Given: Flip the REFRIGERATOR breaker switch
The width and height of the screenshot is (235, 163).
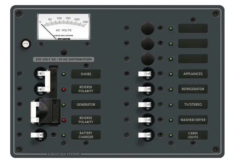Looking at the screenshot, I should [x=146, y=89].
